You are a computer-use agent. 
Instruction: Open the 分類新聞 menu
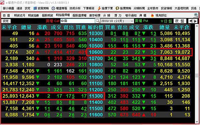[139, 8]
